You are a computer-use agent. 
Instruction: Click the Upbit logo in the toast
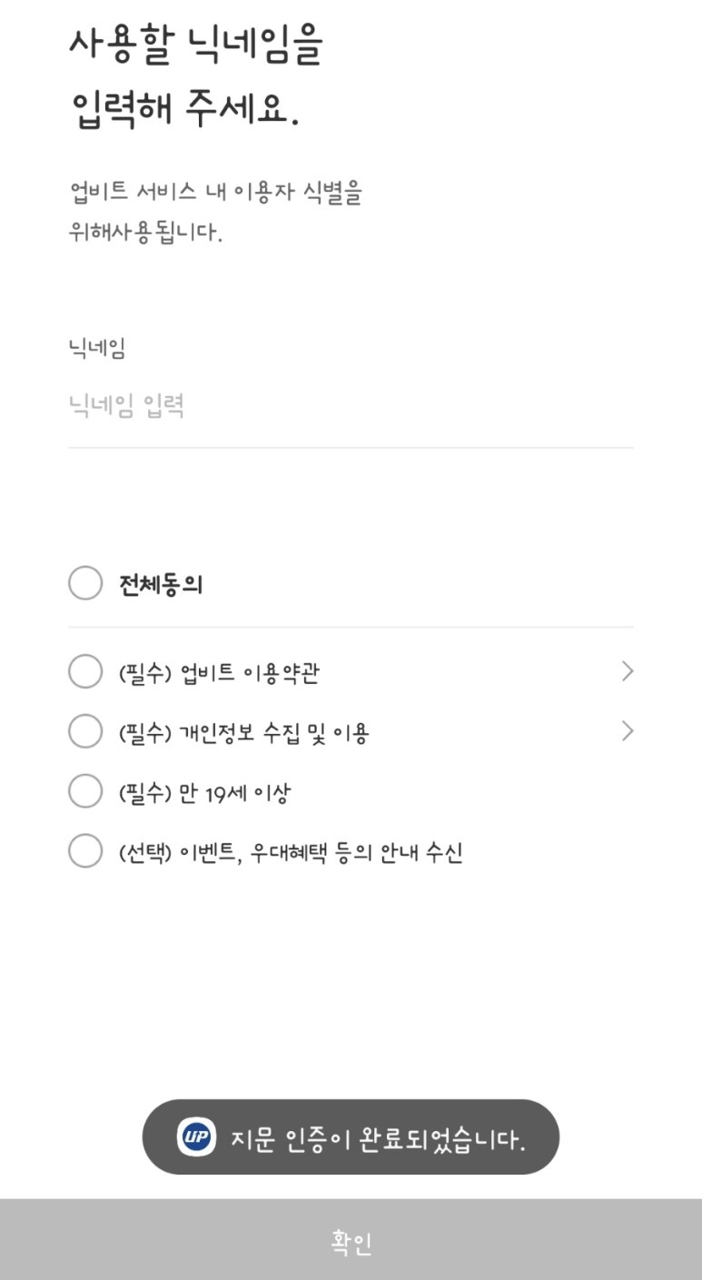(196, 1136)
